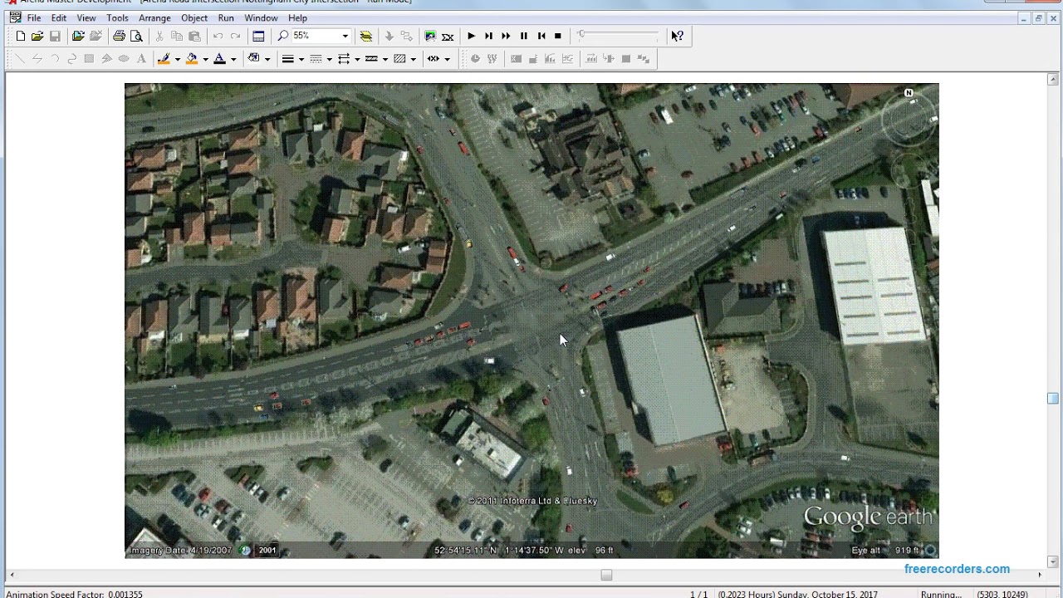The image size is (1063, 598).
Task: Click the horizontal scrollbar thumb
Action: click(x=606, y=575)
